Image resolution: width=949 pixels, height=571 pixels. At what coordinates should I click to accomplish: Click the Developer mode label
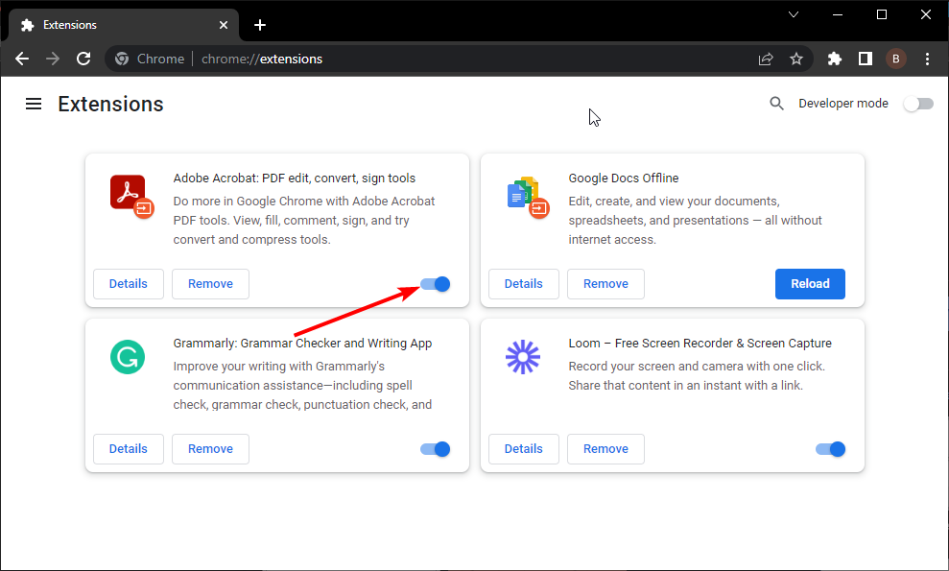[x=843, y=104]
